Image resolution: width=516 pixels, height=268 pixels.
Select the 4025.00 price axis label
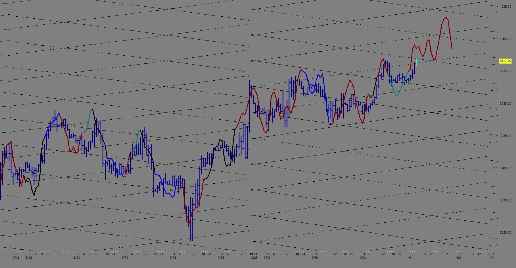pyautogui.click(x=505, y=7)
